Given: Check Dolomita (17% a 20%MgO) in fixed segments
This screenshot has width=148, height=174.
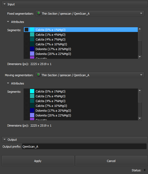Looking at the screenshot, I should tap(26, 49).
